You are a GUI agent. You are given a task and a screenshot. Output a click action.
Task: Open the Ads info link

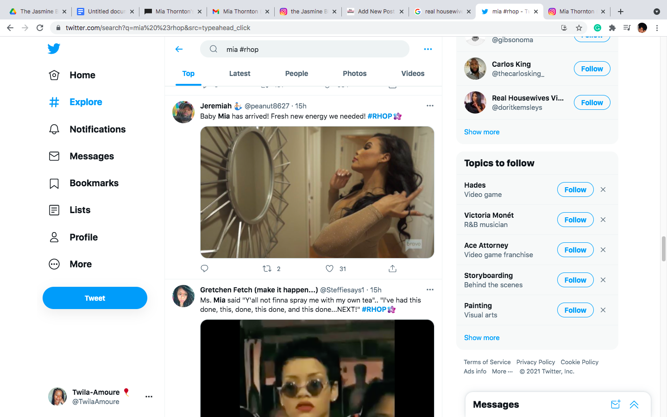click(x=475, y=372)
